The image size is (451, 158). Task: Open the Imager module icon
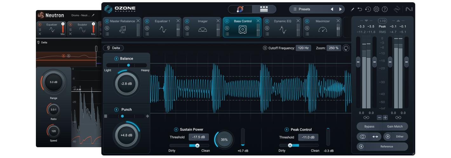(x=203, y=30)
